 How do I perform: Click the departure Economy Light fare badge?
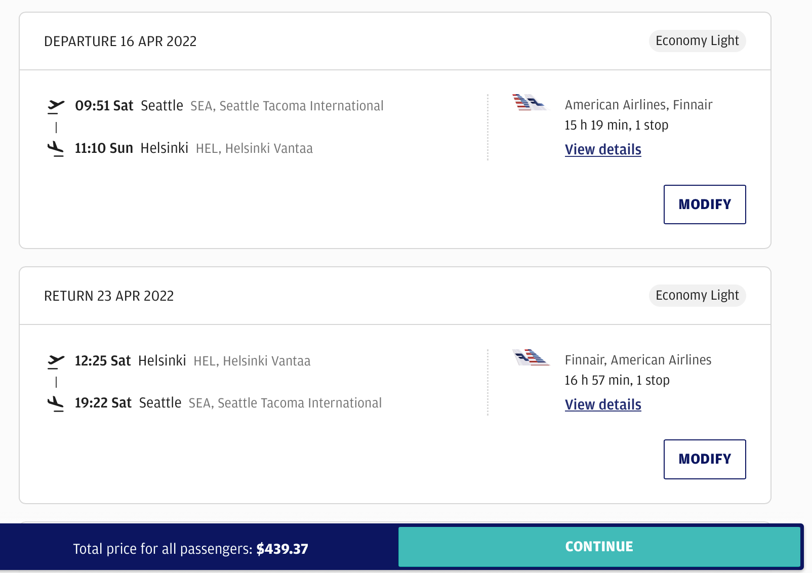click(x=697, y=41)
